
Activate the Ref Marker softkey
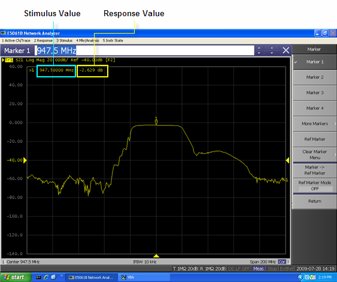pos(315,139)
